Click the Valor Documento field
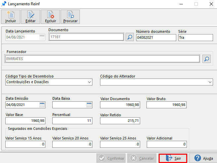The image size is (217, 163). [120, 105]
